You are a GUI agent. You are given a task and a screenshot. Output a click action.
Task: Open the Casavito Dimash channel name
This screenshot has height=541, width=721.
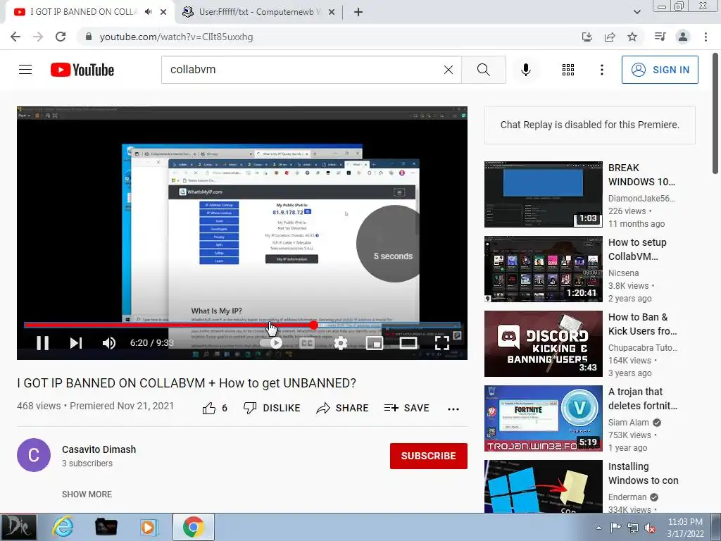(99, 449)
